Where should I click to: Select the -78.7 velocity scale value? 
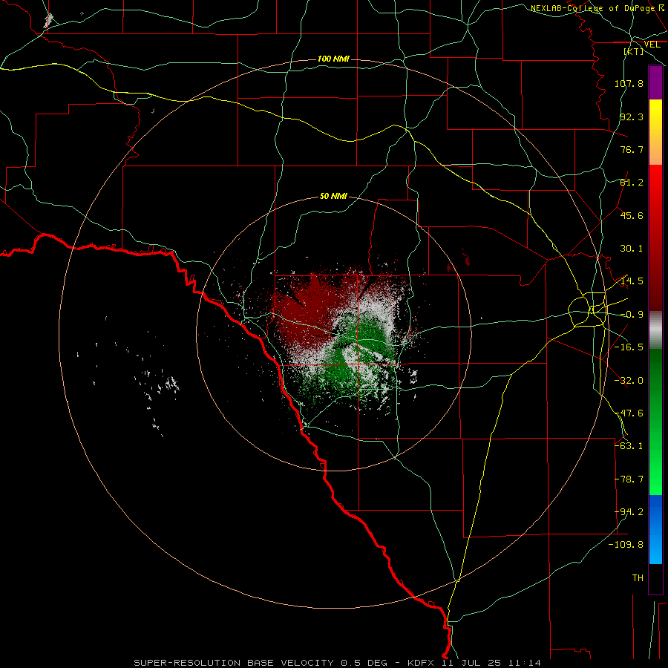tap(629, 479)
